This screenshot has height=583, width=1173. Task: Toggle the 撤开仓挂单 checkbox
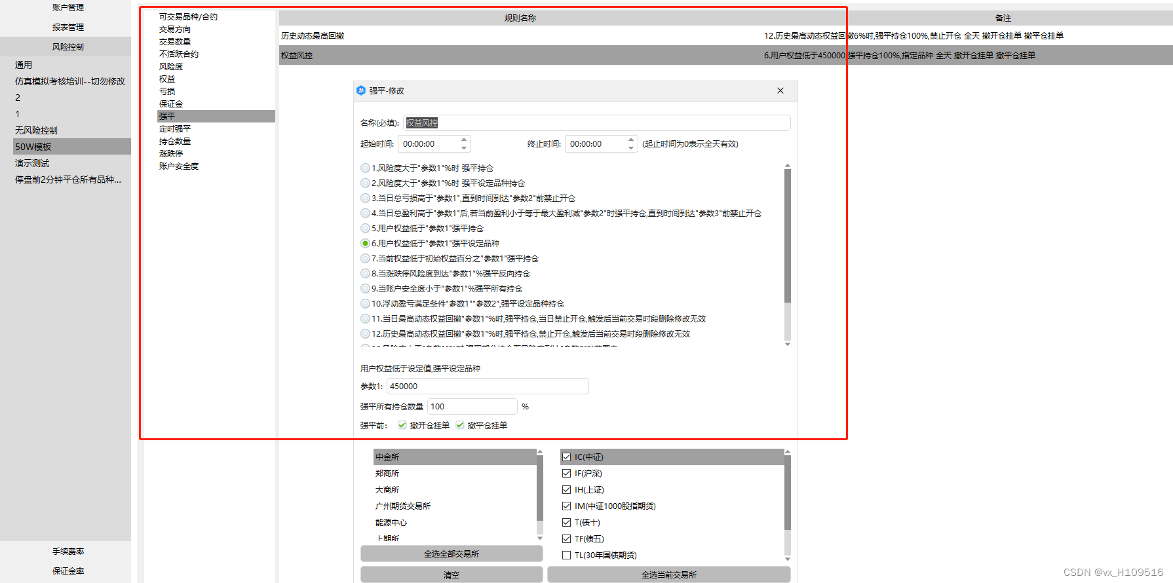402,425
